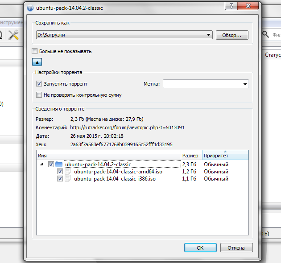
Task: Click the help question mark button
Action: (x=231, y=6)
